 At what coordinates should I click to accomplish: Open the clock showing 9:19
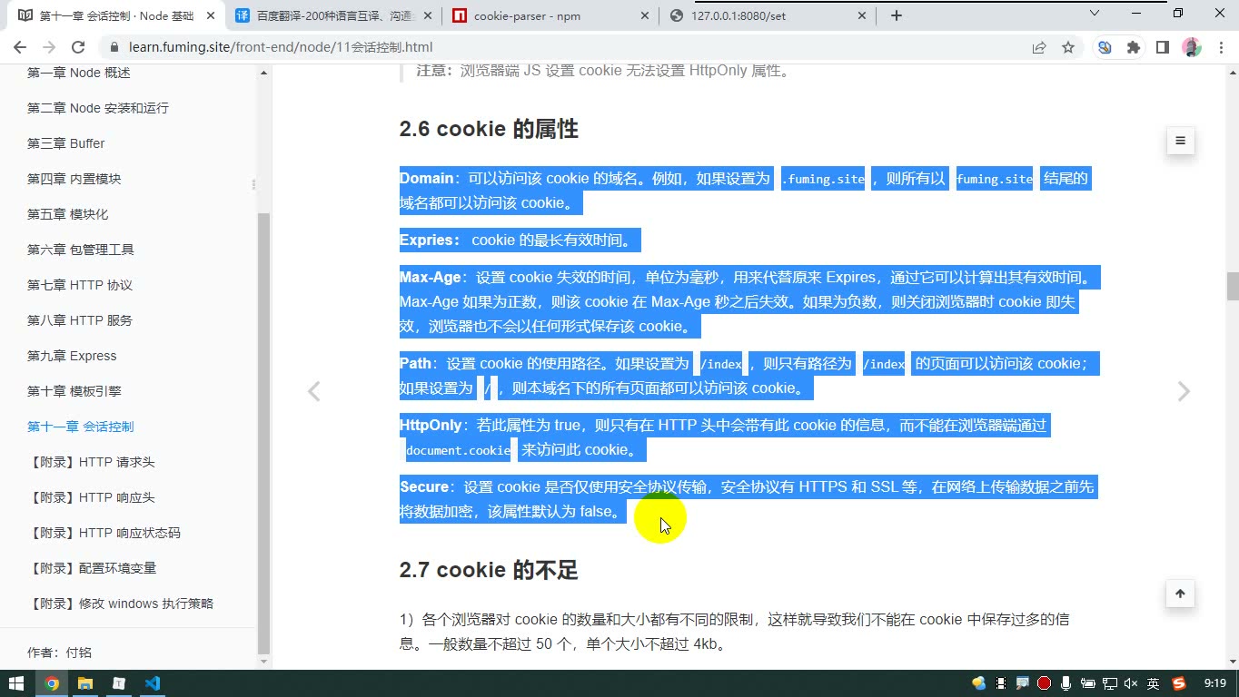1215,683
